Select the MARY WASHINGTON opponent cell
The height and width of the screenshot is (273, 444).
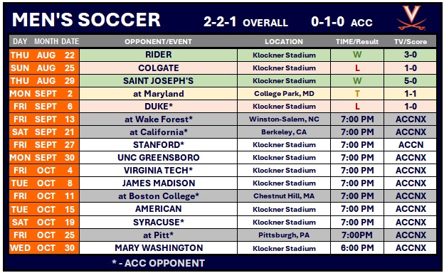[158, 248]
